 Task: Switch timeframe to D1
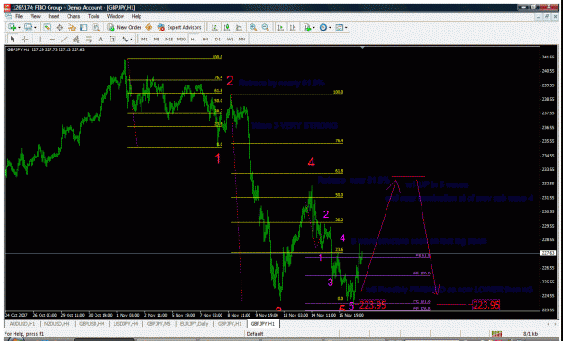click(x=218, y=39)
